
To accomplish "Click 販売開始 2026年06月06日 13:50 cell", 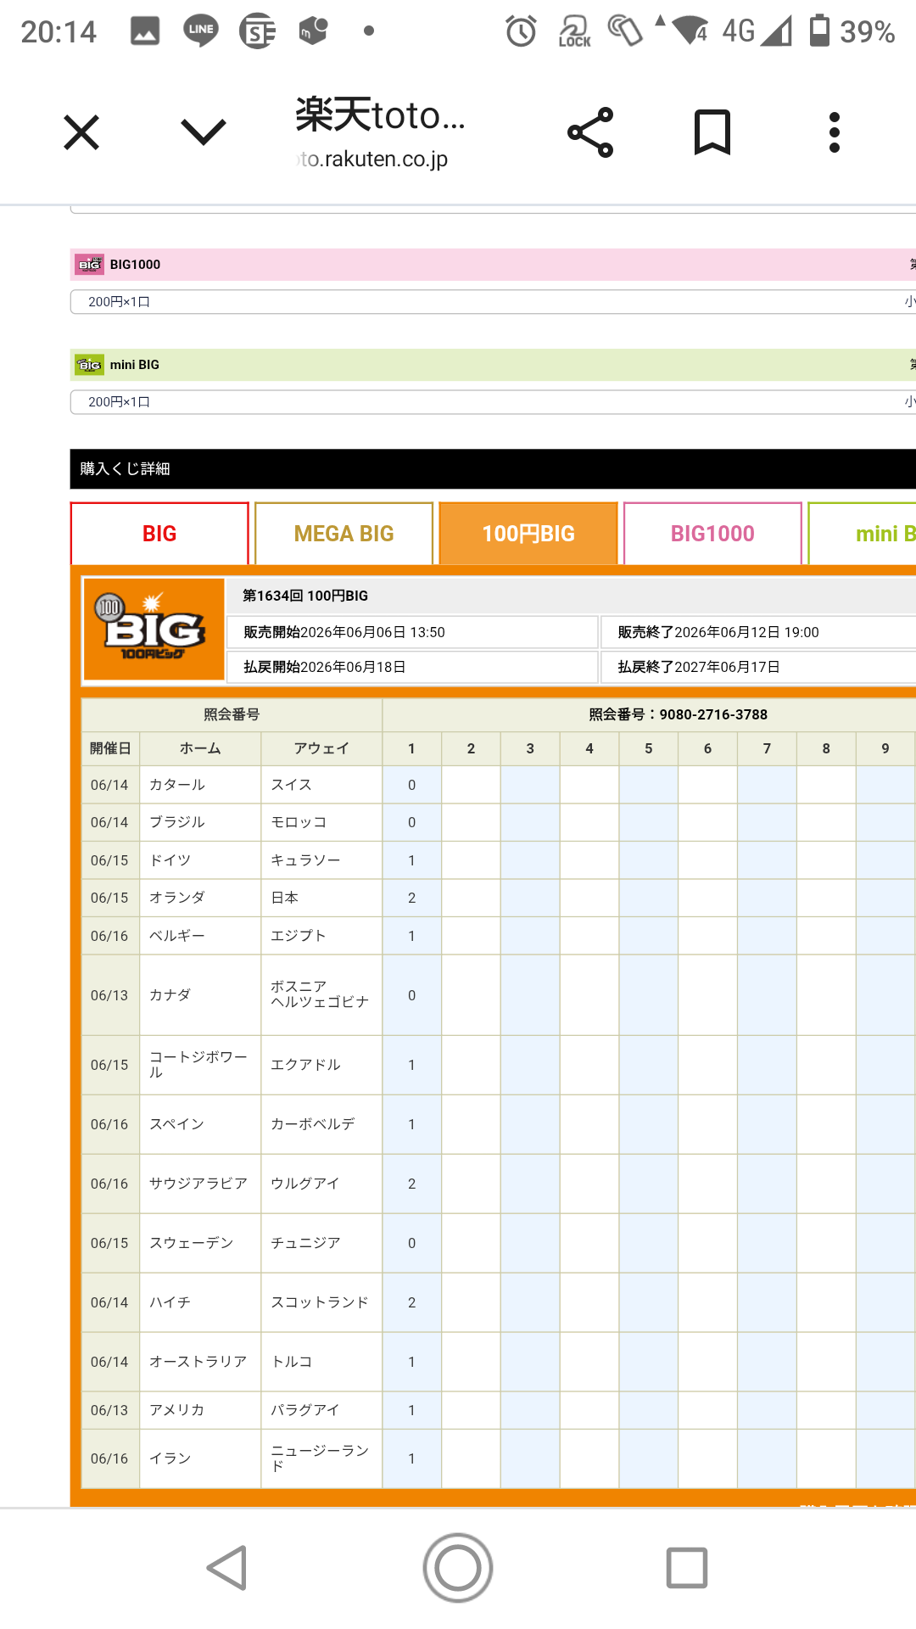I will pyautogui.click(x=412, y=632).
